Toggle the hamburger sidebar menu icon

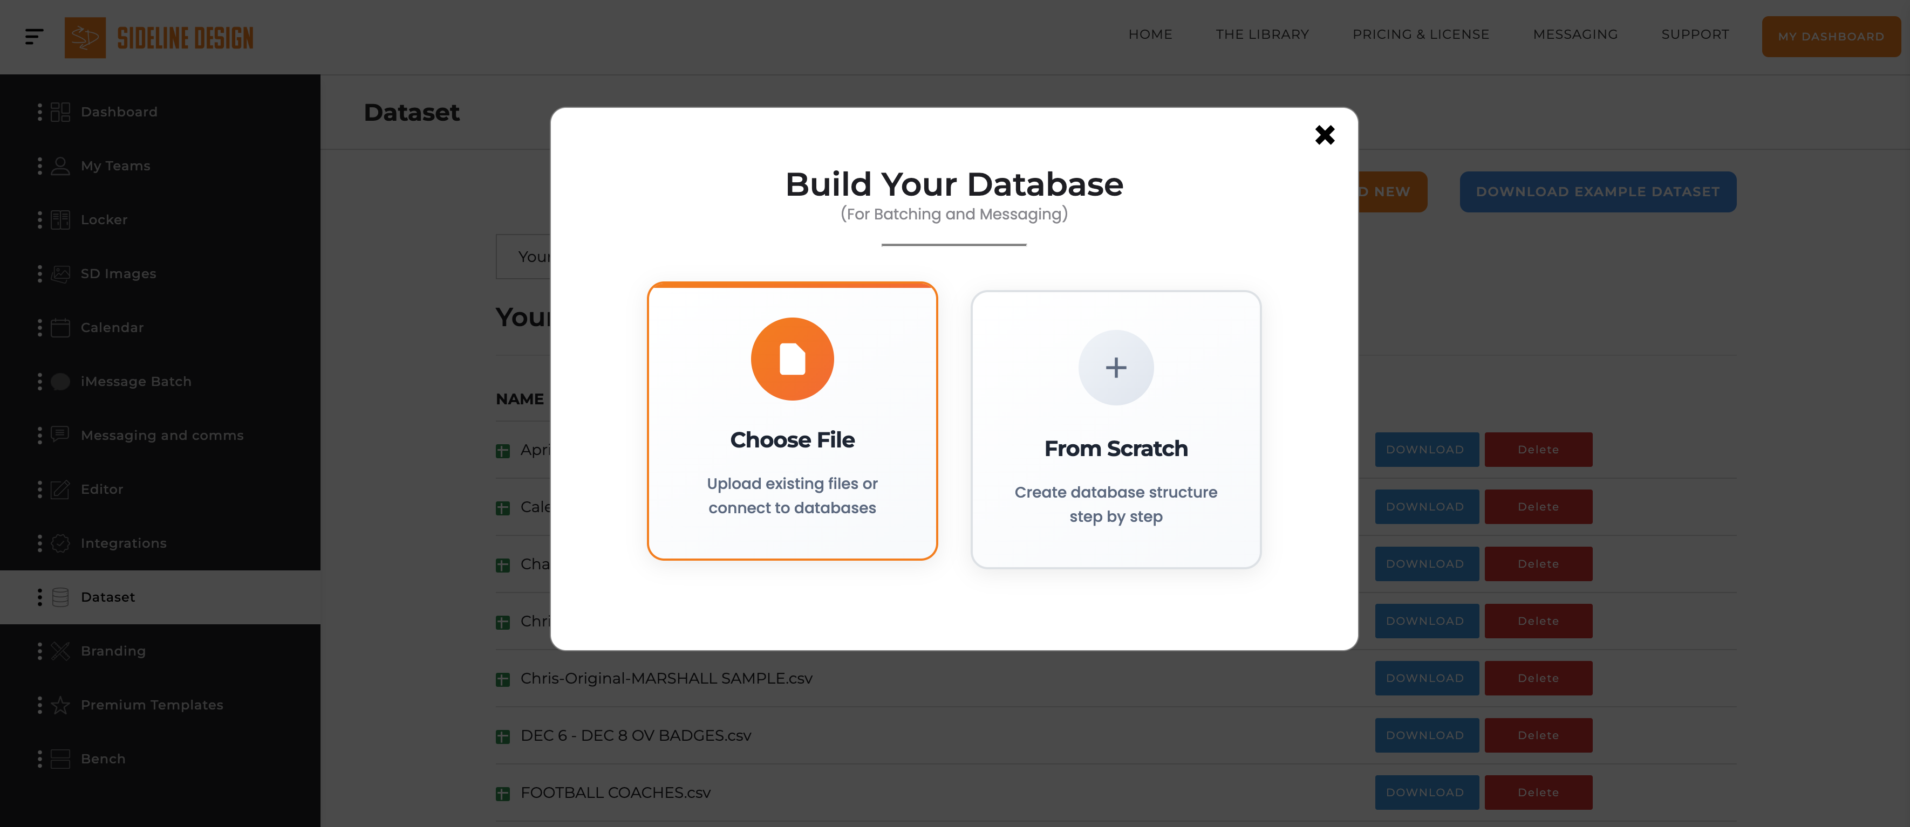34,36
